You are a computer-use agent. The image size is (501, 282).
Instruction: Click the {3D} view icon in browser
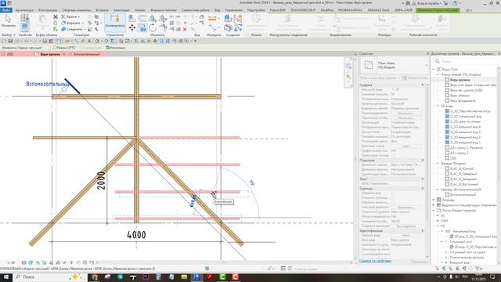point(447,158)
